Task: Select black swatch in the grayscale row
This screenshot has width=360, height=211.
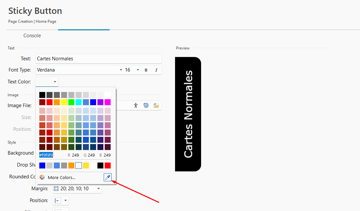Action: click(42, 95)
